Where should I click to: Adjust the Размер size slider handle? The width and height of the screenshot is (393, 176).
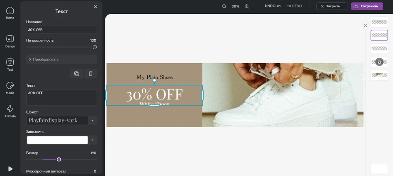click(59, 159)
